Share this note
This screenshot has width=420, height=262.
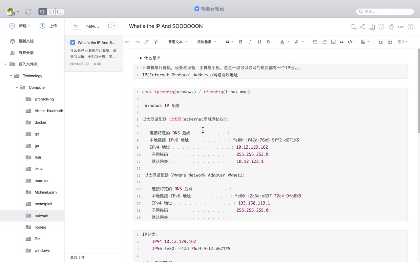click(x=362, y=27)
